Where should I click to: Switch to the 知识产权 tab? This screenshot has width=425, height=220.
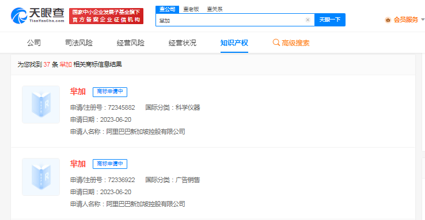[234, 43]
